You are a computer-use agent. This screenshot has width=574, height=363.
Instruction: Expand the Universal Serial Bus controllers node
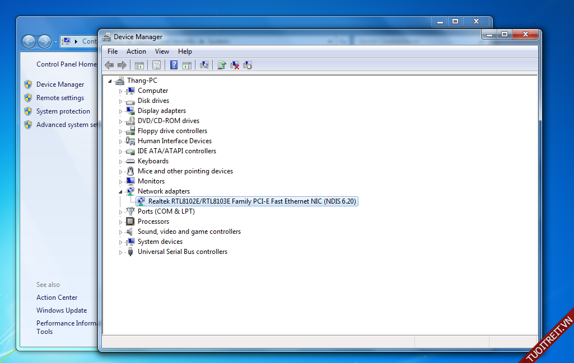point(120,252)
